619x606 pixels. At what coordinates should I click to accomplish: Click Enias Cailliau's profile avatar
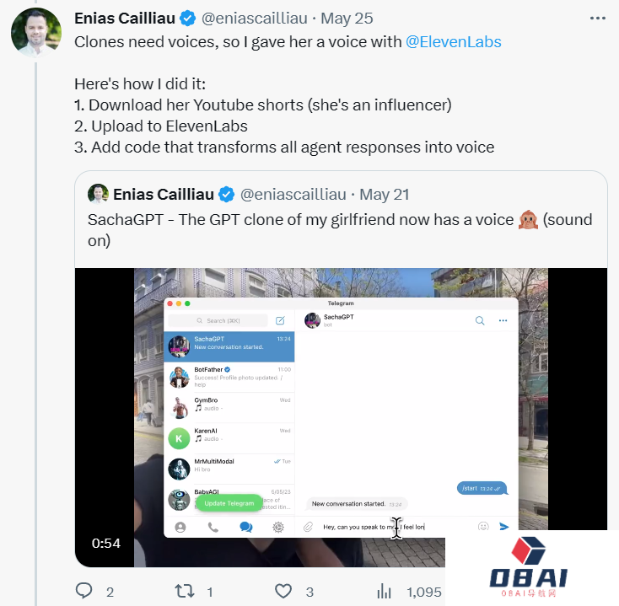pos(35,32)
